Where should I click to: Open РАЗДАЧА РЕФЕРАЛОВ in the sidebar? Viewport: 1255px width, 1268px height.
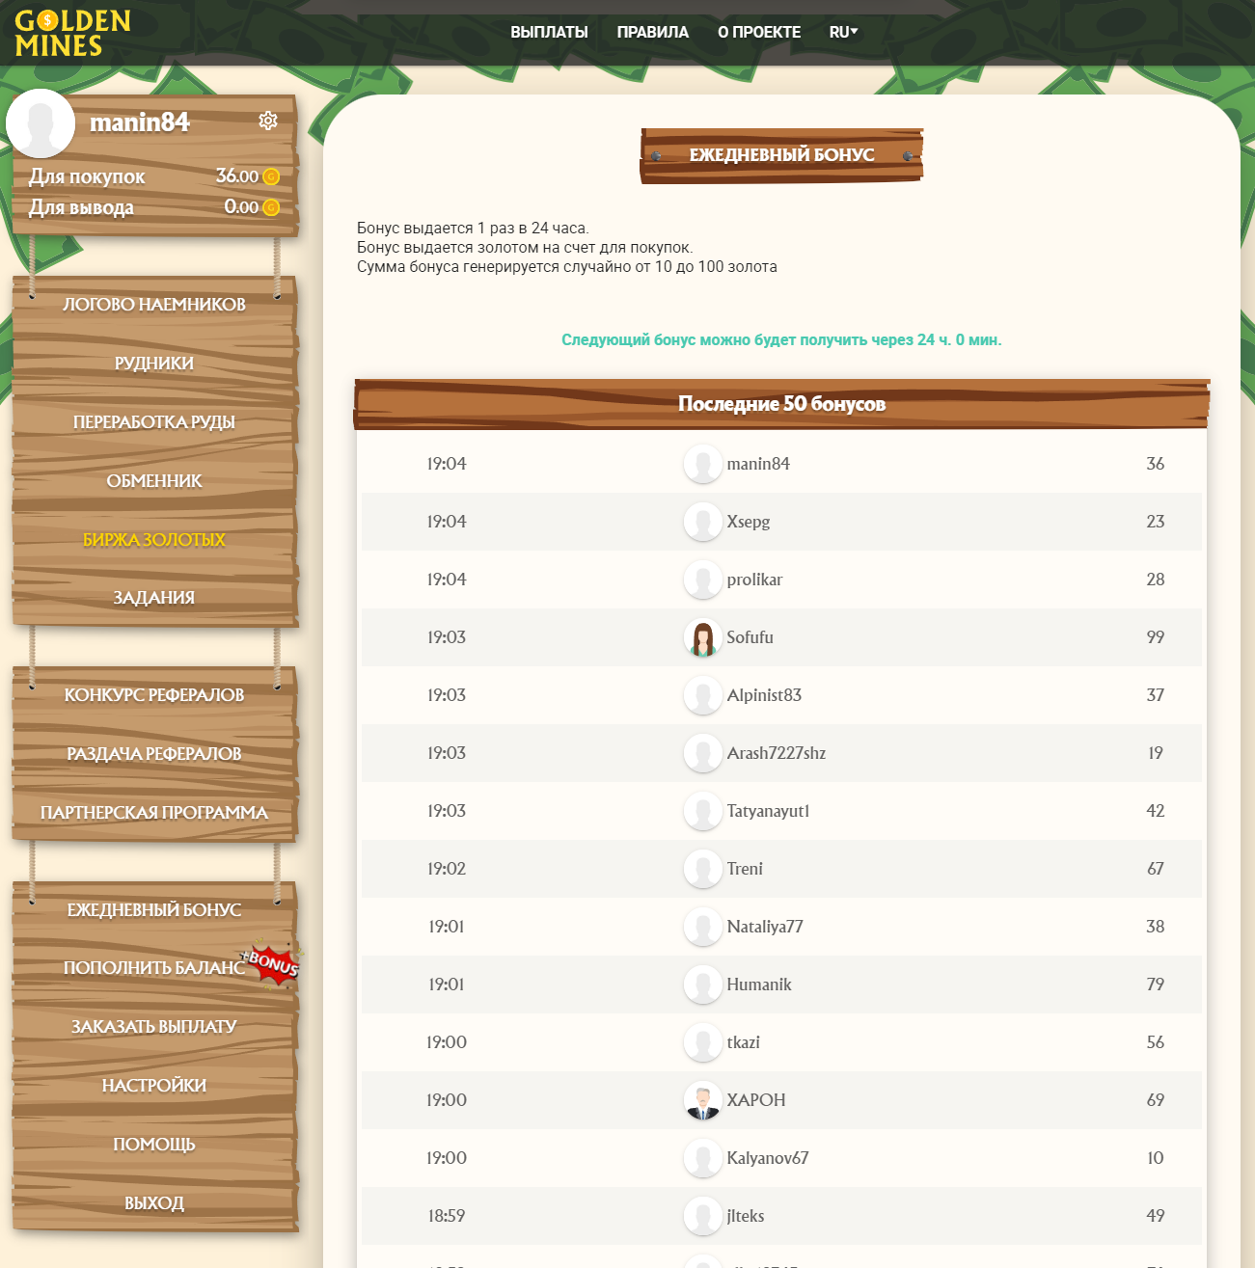(154, 754)
